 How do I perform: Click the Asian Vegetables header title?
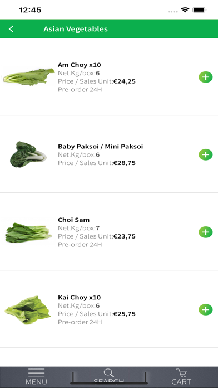pyautogui.click(x=76, y=29)
